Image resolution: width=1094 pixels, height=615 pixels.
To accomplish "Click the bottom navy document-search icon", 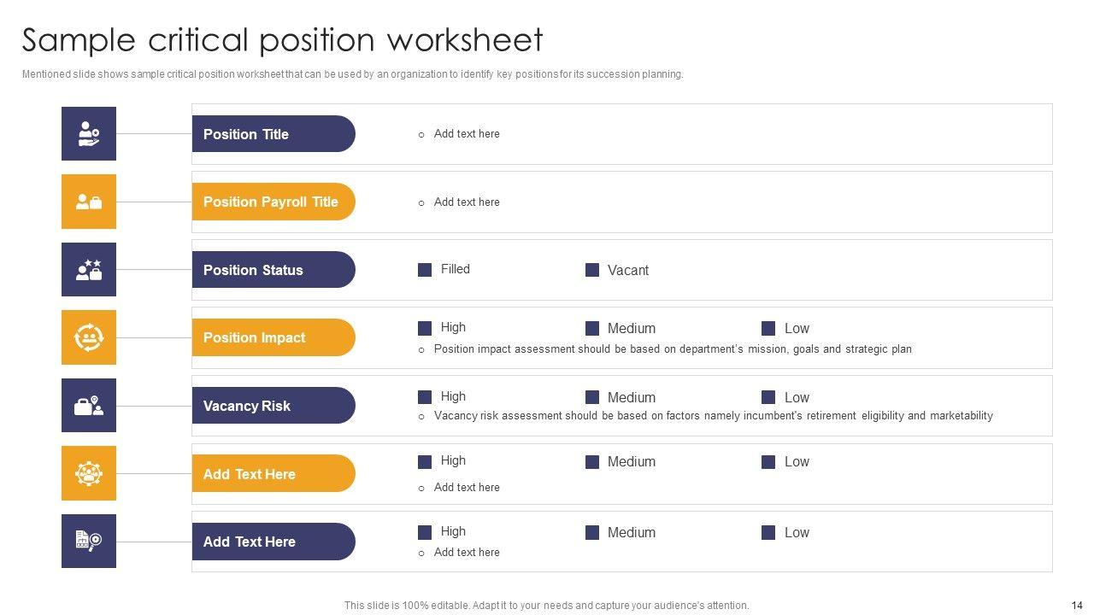I will tap(89, 541).
